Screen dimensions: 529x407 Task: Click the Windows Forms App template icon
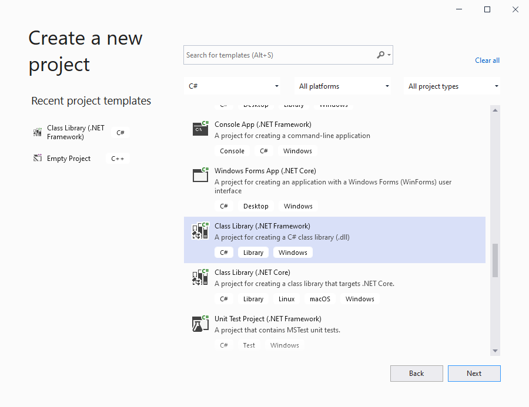point(200,175)
